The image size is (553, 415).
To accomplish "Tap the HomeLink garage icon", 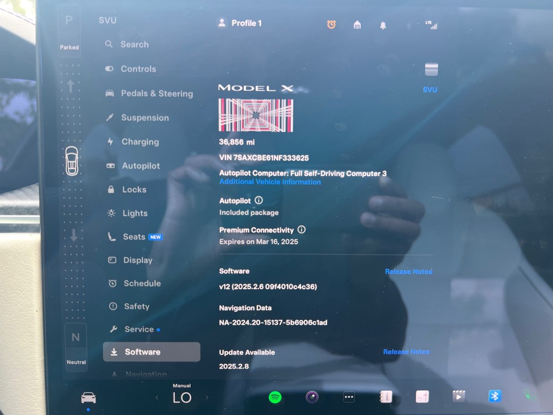I will point(358,25).
